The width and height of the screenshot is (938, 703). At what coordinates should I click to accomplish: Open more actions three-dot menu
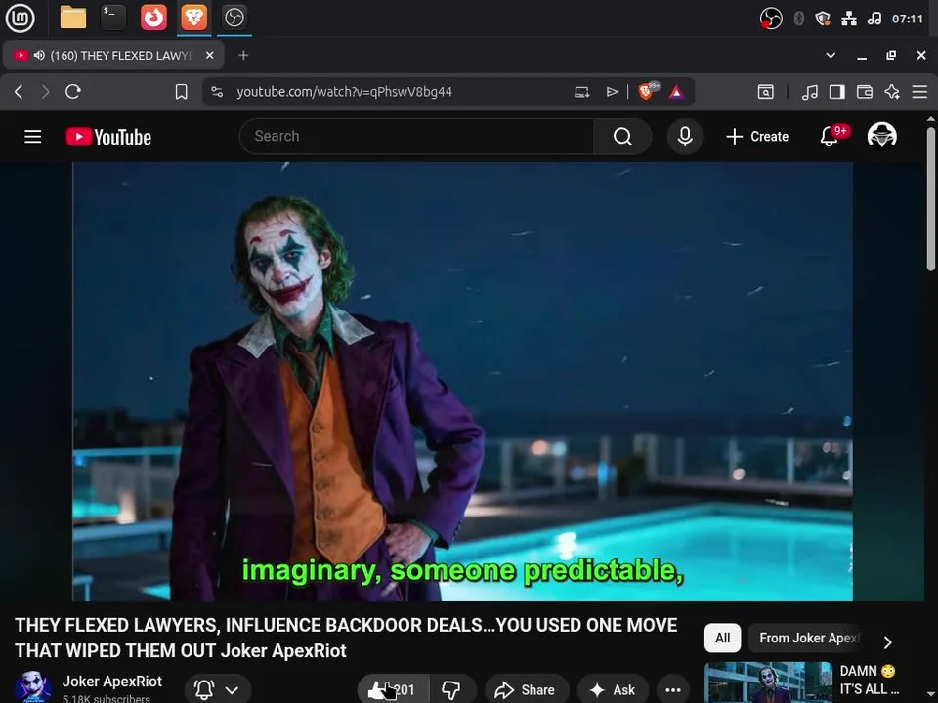[x=673, y=690]
